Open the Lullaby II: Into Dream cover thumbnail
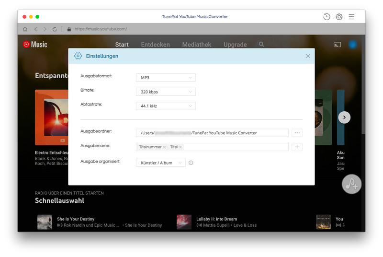Viewport: 383px width, 257px height. point(184,222)
